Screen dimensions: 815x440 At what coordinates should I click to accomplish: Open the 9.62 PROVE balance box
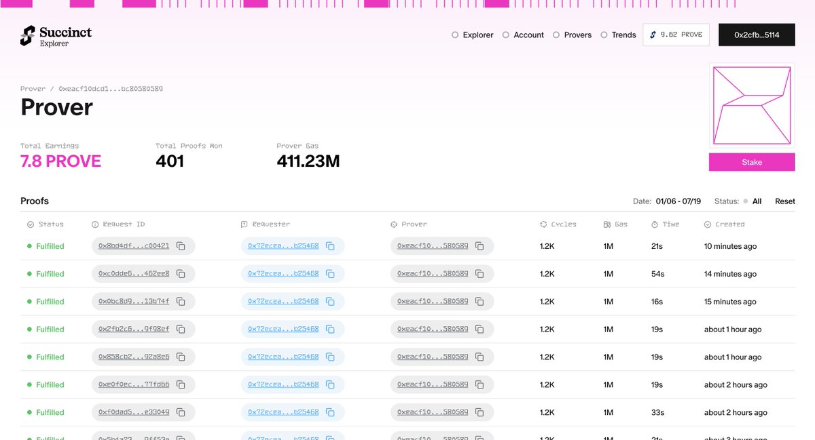(x=676, y=35)
